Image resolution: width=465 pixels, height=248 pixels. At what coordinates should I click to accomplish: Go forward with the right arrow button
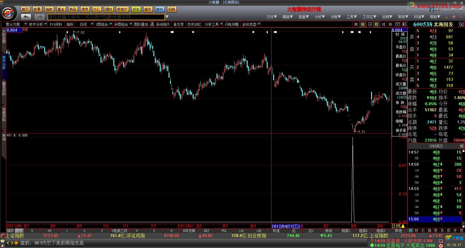40,17
